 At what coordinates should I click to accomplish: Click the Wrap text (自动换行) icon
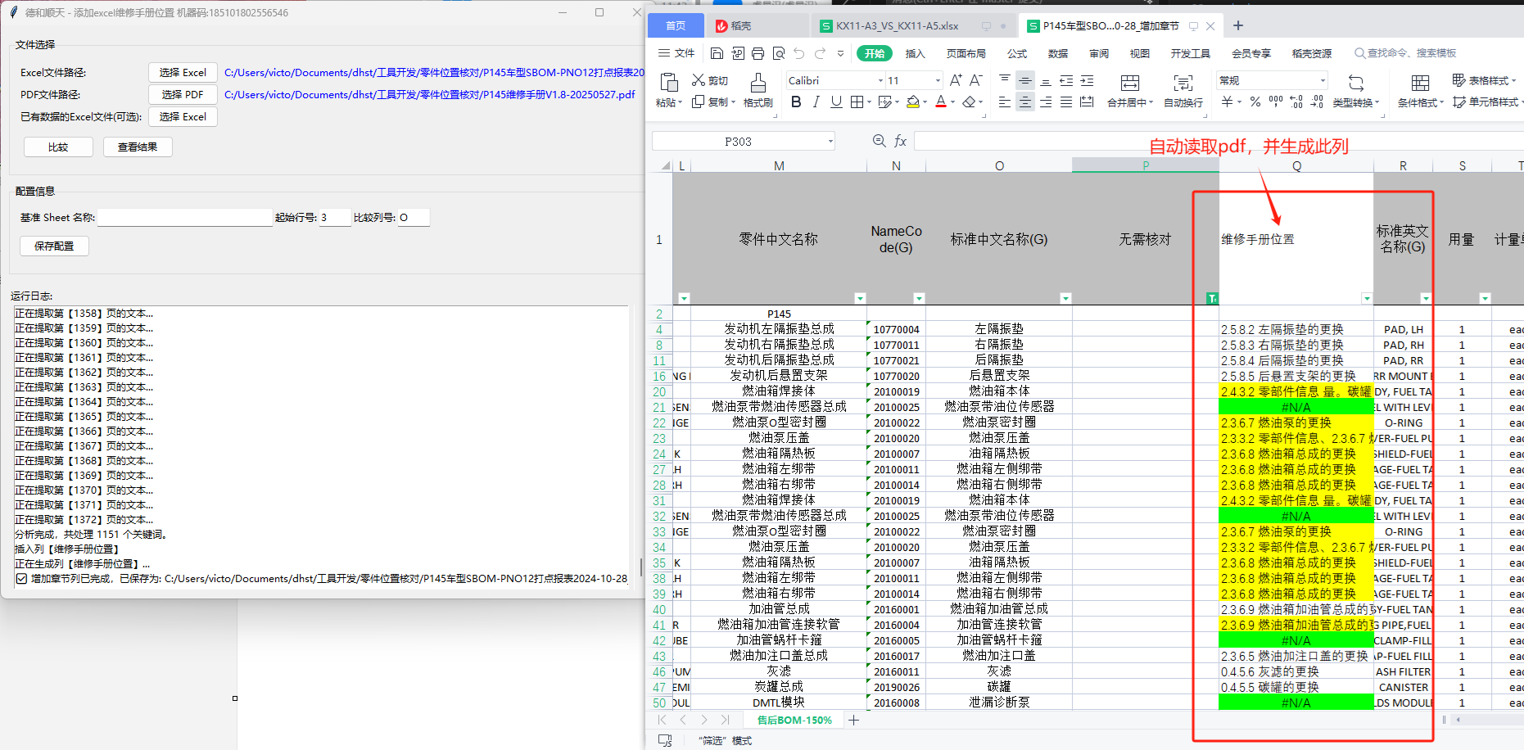click(1183, 84)
